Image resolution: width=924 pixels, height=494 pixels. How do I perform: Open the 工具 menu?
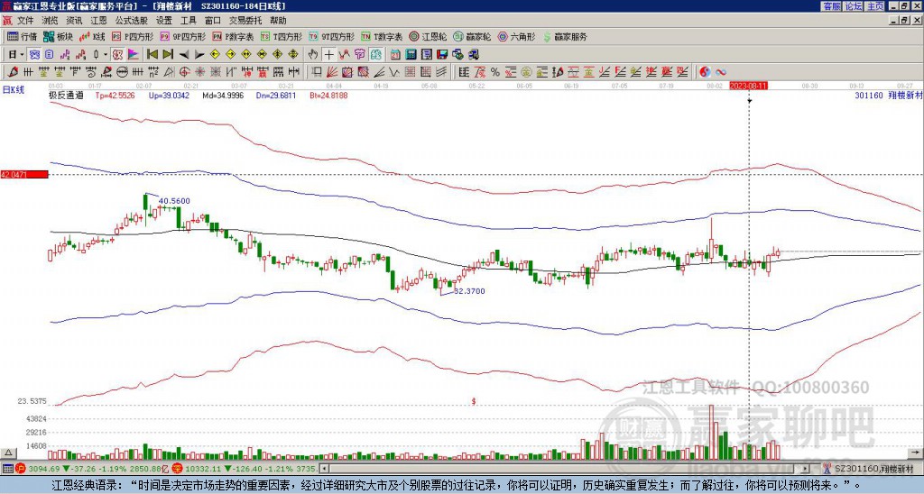click(x=189, y=21)
